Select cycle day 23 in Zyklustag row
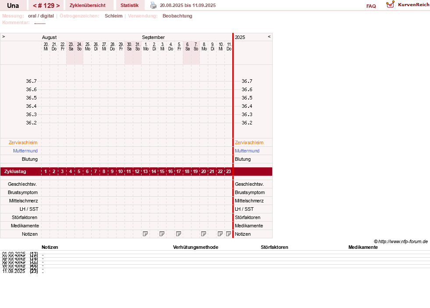Image resolution: width=430 pixels, height=308 pixels. click(228, 172)
